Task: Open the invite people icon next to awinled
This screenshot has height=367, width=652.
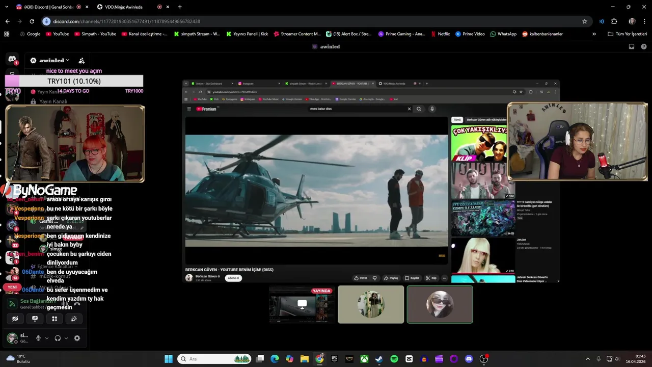Action: [81, 60]
